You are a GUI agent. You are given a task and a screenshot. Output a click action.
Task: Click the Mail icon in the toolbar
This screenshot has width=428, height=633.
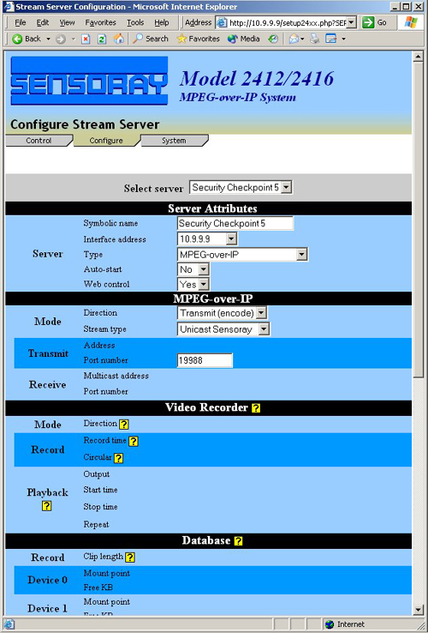click(x=294, y=39)
